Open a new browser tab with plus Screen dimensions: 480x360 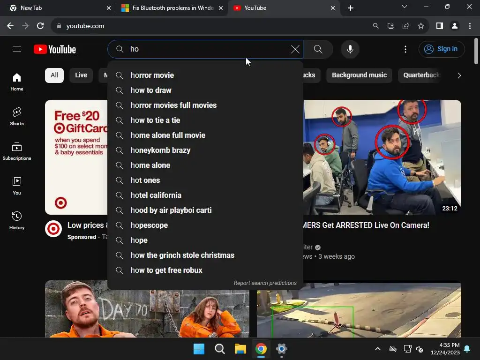click(351, 8)
